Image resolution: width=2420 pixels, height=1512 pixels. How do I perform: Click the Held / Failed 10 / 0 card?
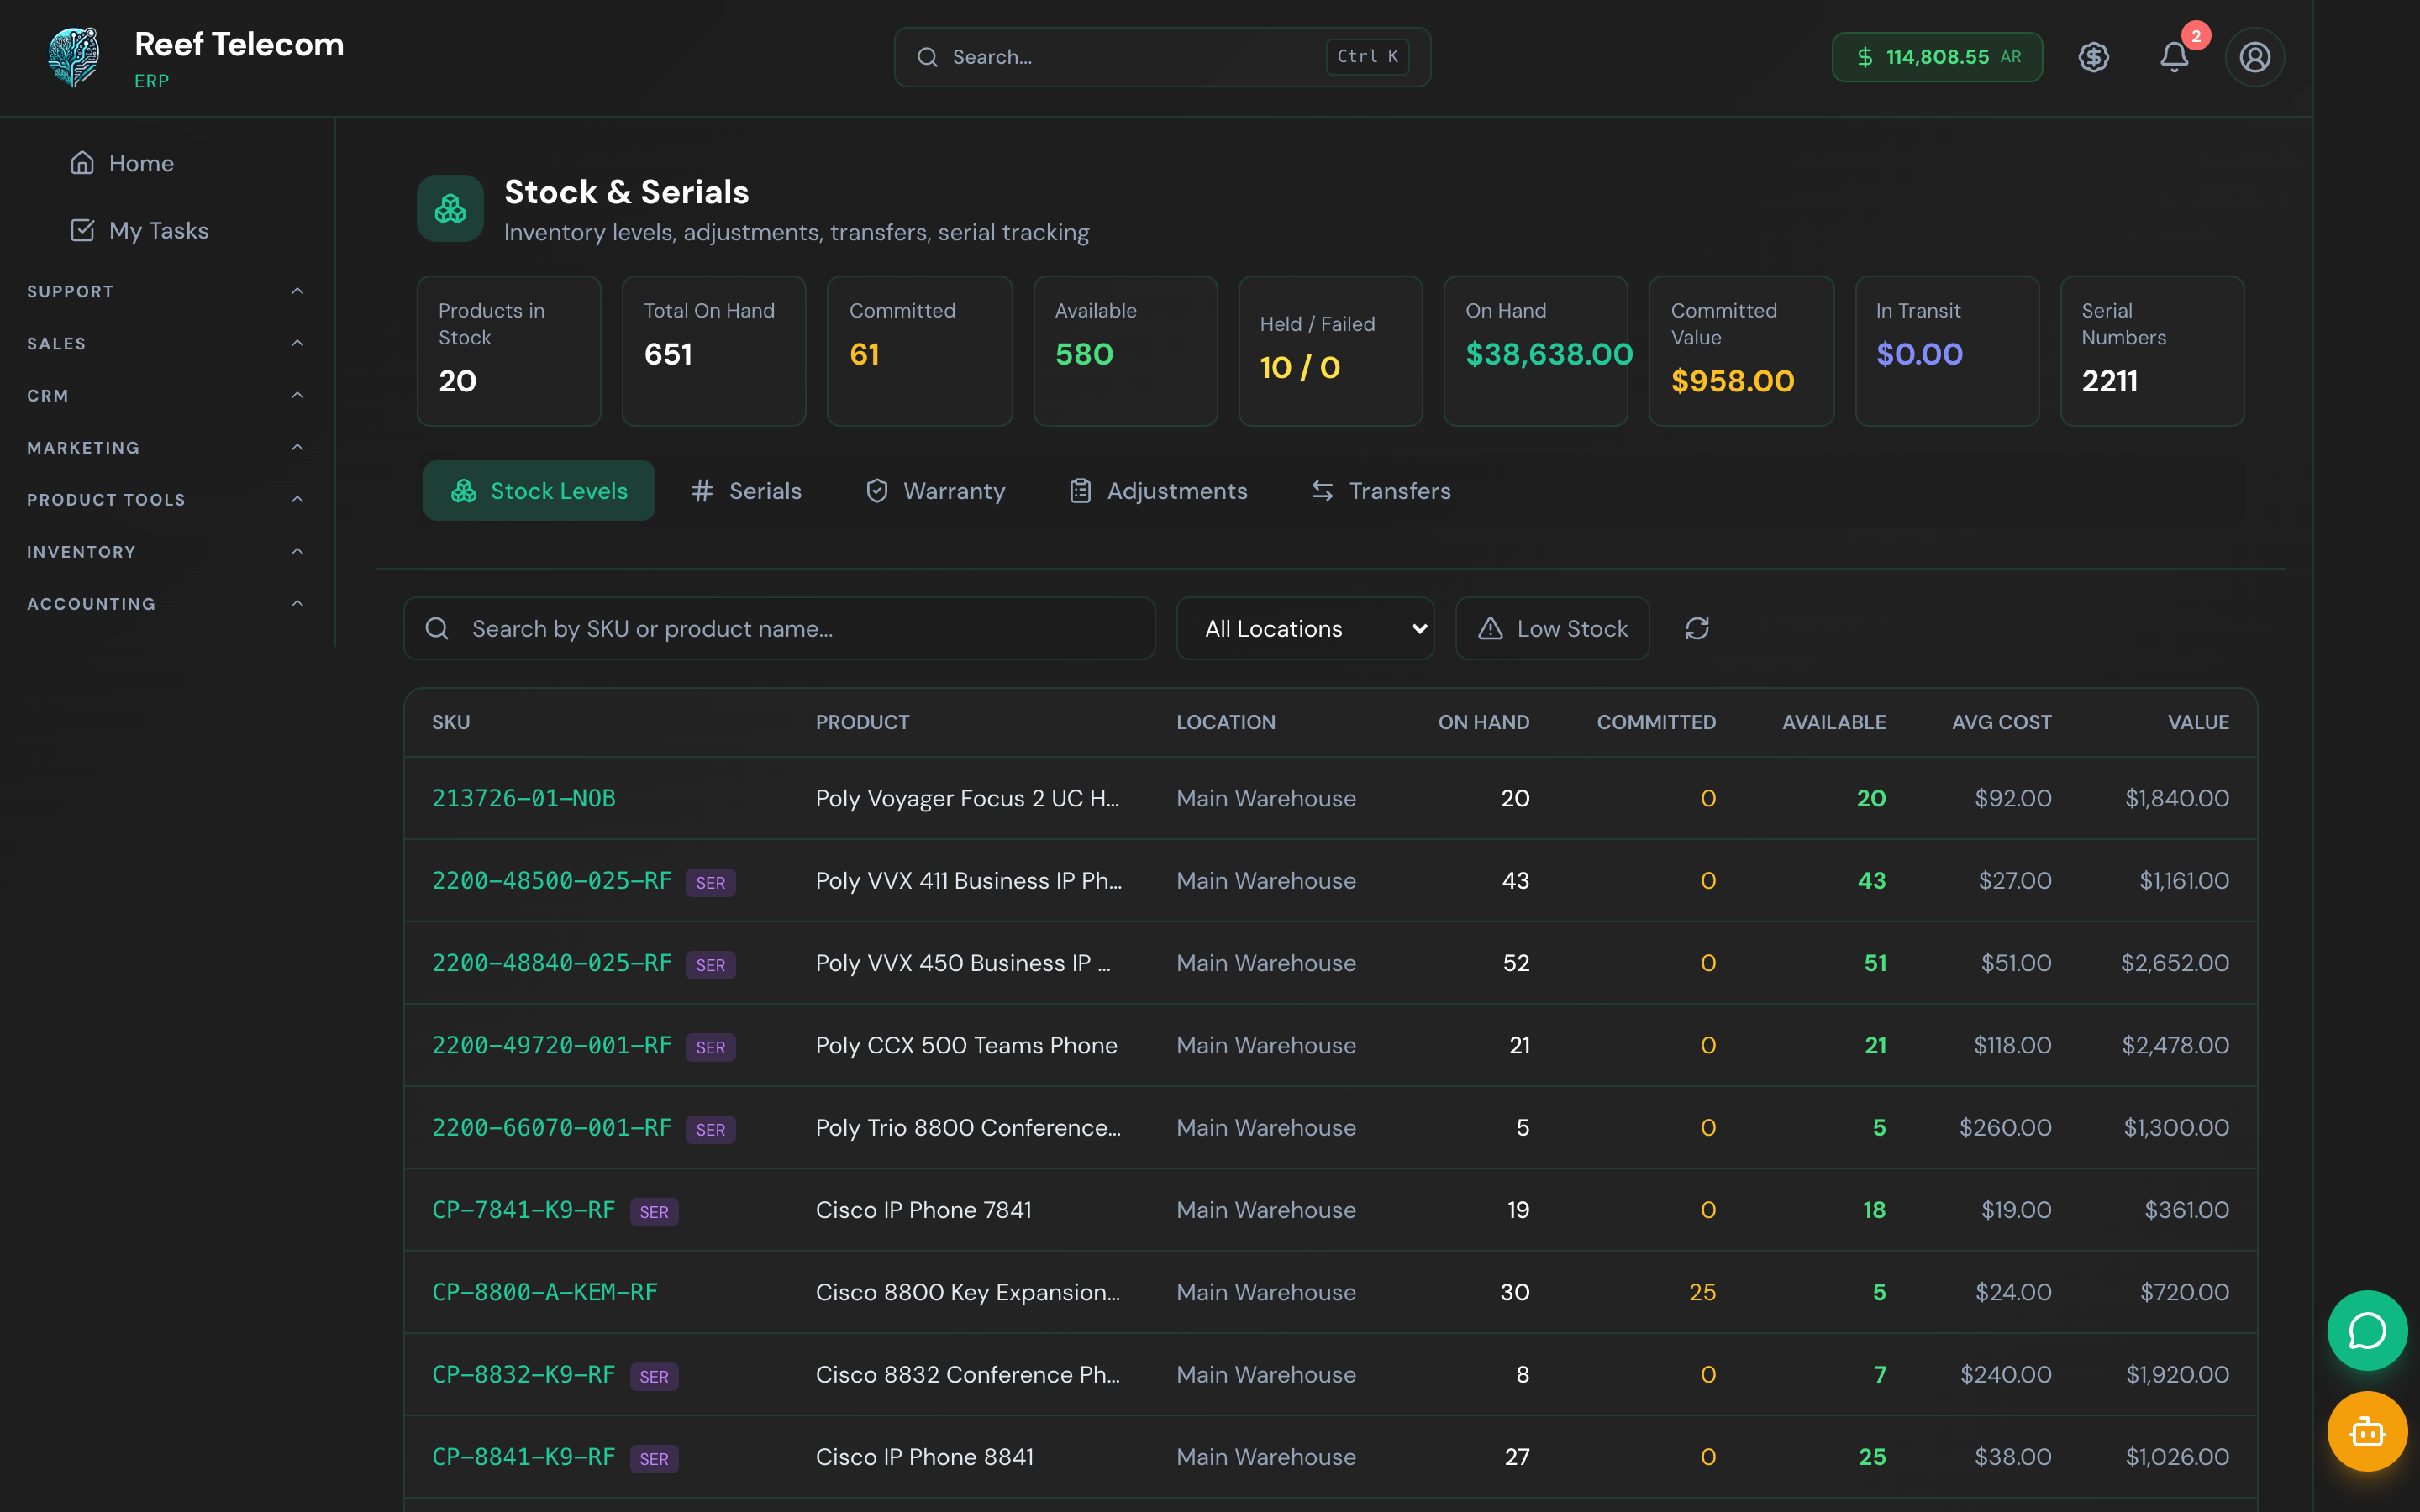pyautogui.click(x=1330, y=351)
